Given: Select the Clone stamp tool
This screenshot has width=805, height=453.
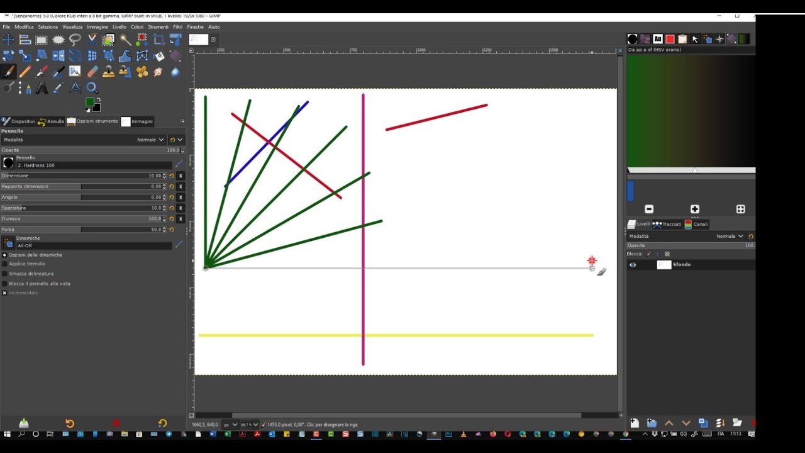Looking at the screenshot, I should click(109, 72).
